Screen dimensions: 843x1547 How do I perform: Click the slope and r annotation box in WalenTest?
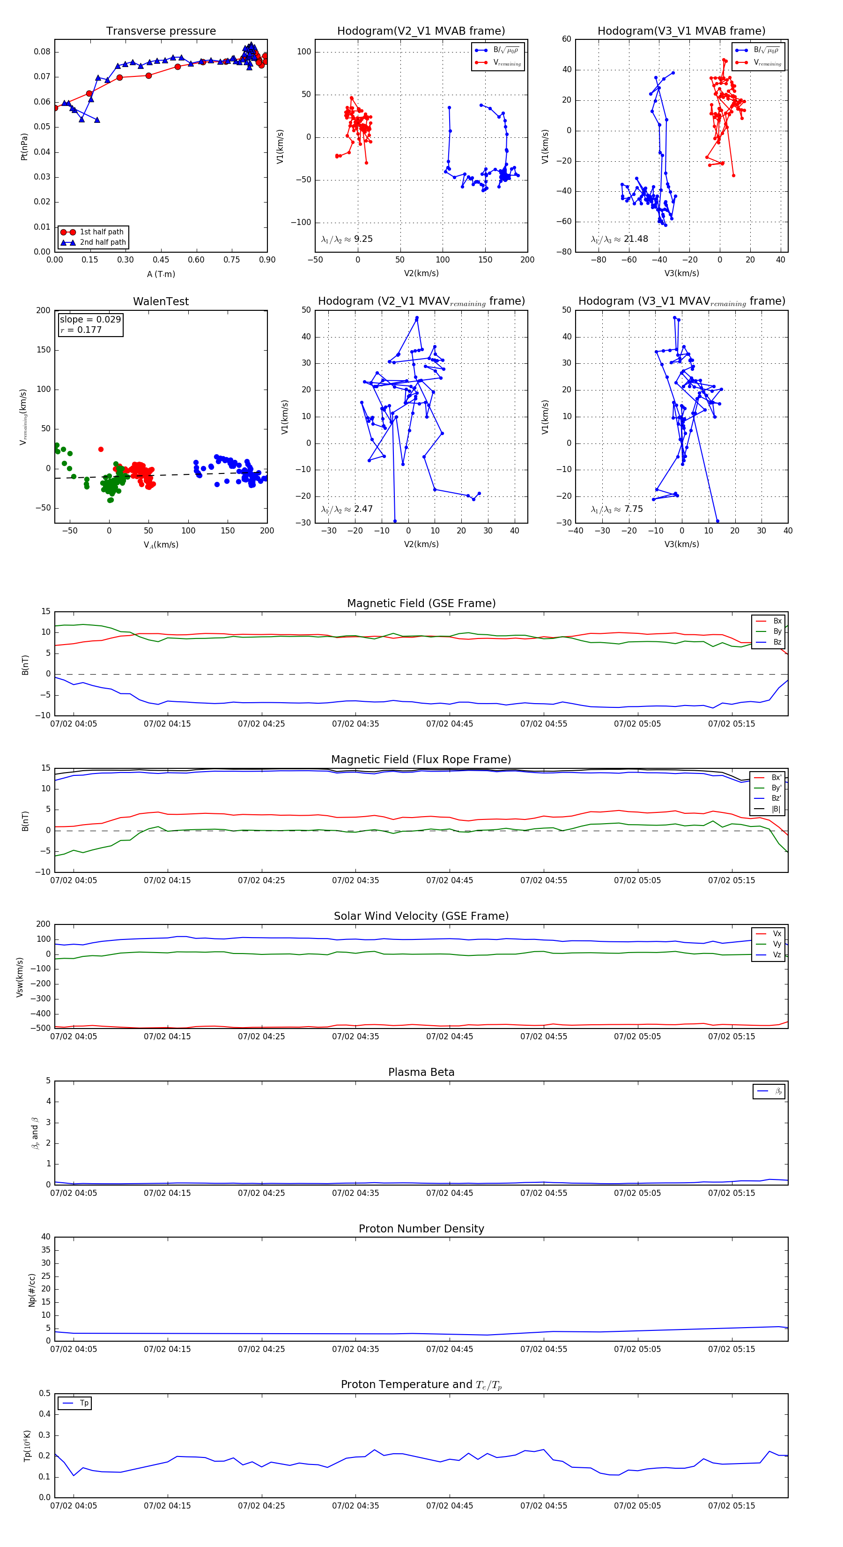coord(90,324)
